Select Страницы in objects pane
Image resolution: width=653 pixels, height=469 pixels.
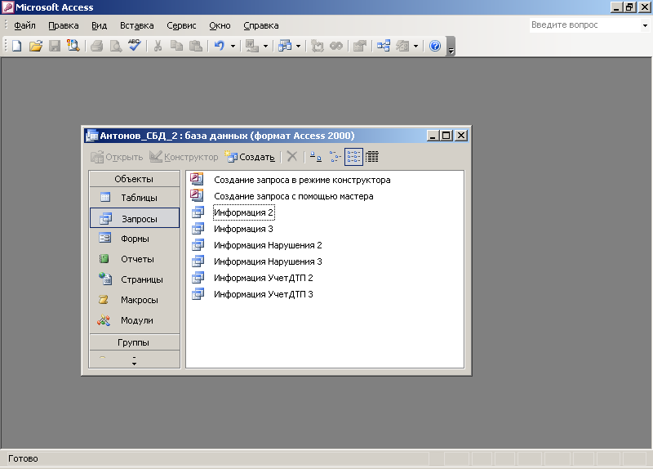(x=134, y=279)
